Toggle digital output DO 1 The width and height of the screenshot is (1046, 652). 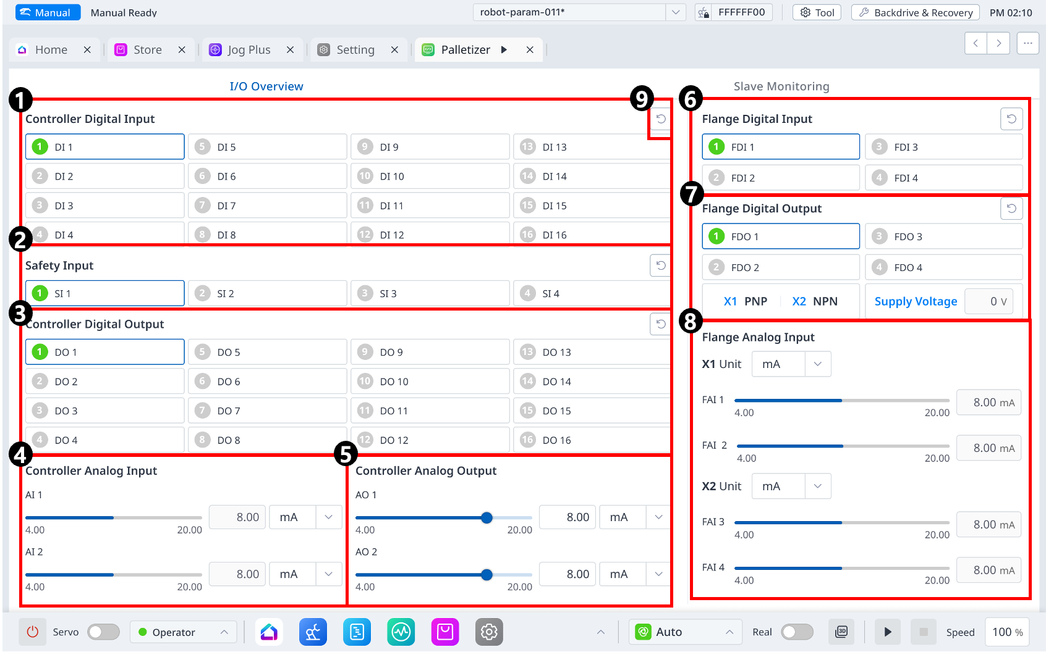tap(105, 352)
